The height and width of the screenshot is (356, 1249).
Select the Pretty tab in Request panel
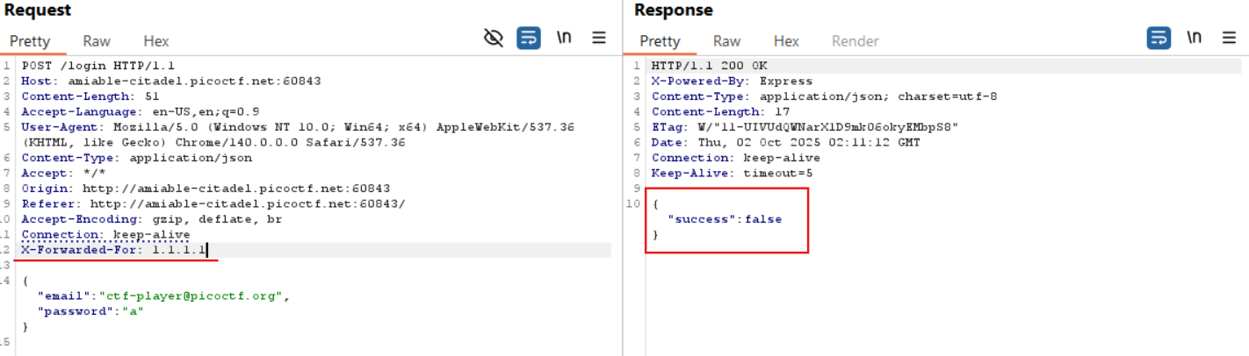(30, 41)
